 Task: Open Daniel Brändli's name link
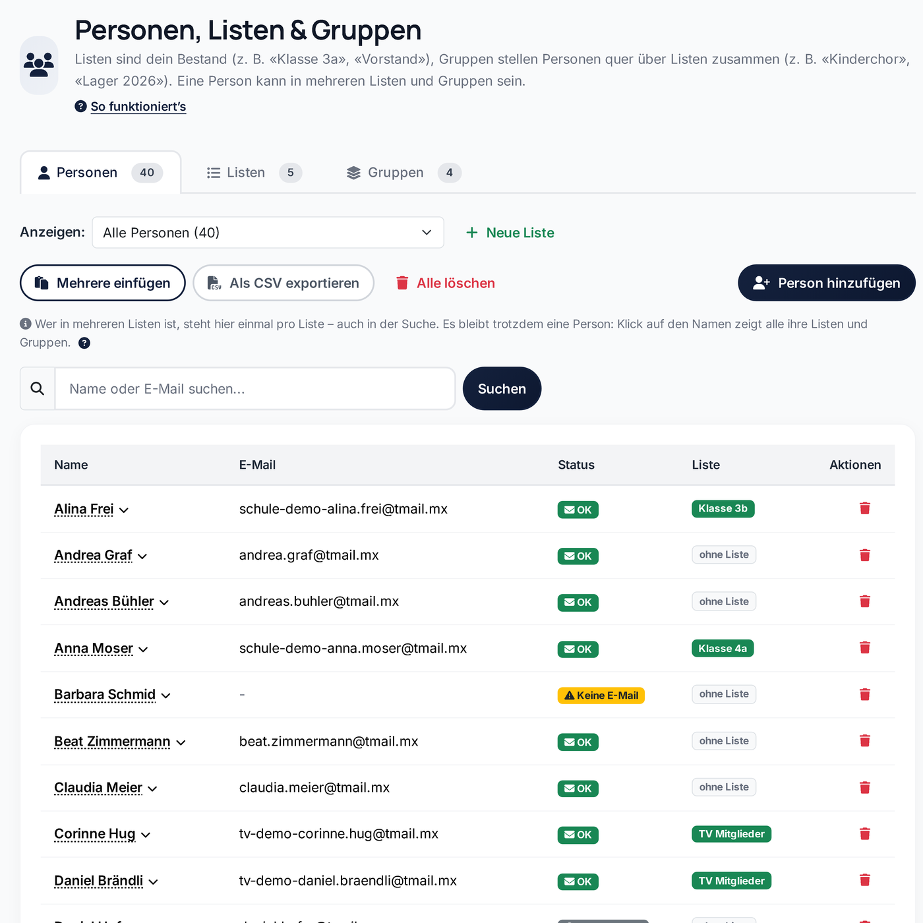98,881
